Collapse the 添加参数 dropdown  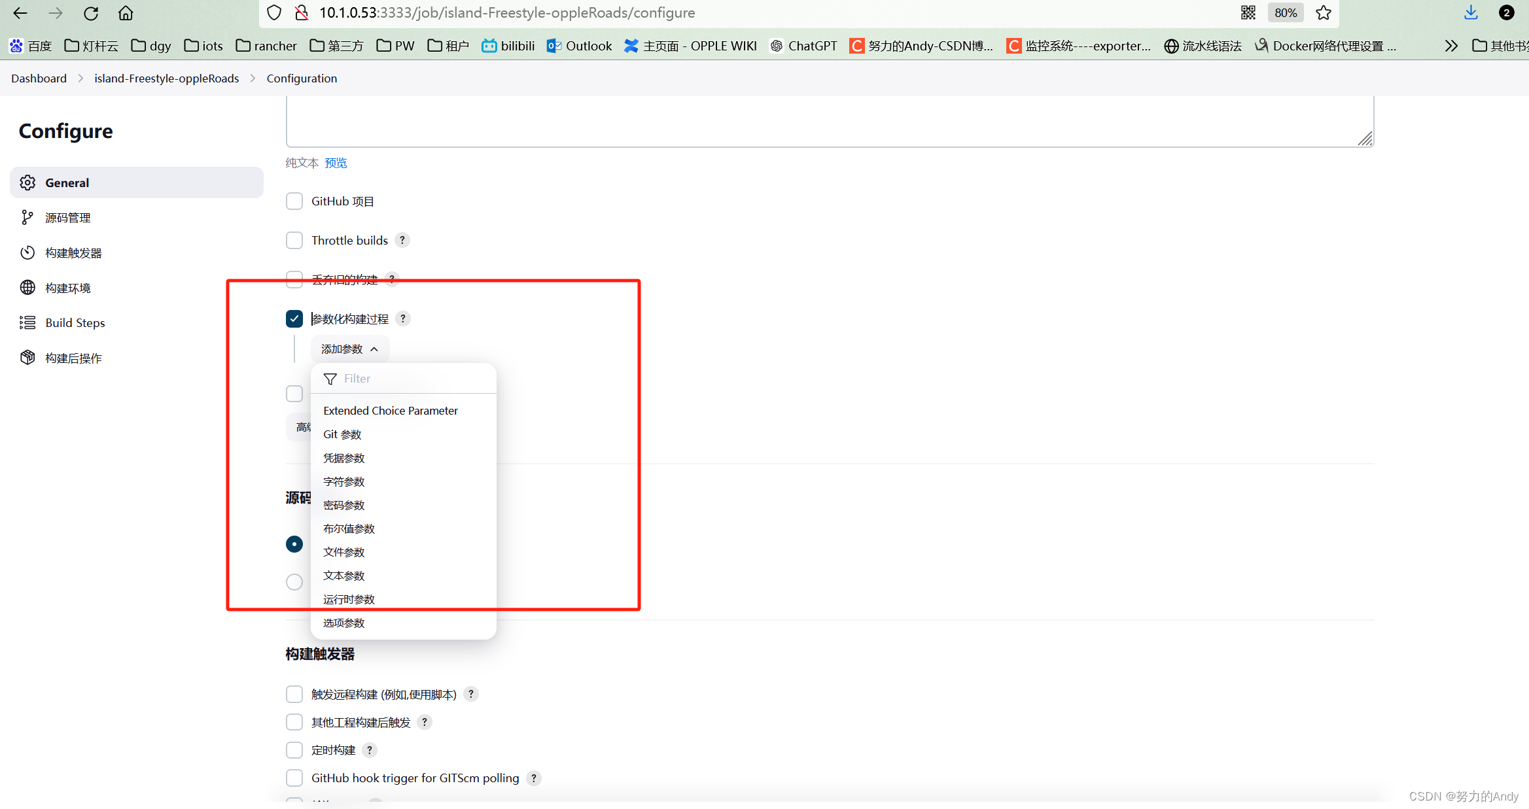point(349,349)
